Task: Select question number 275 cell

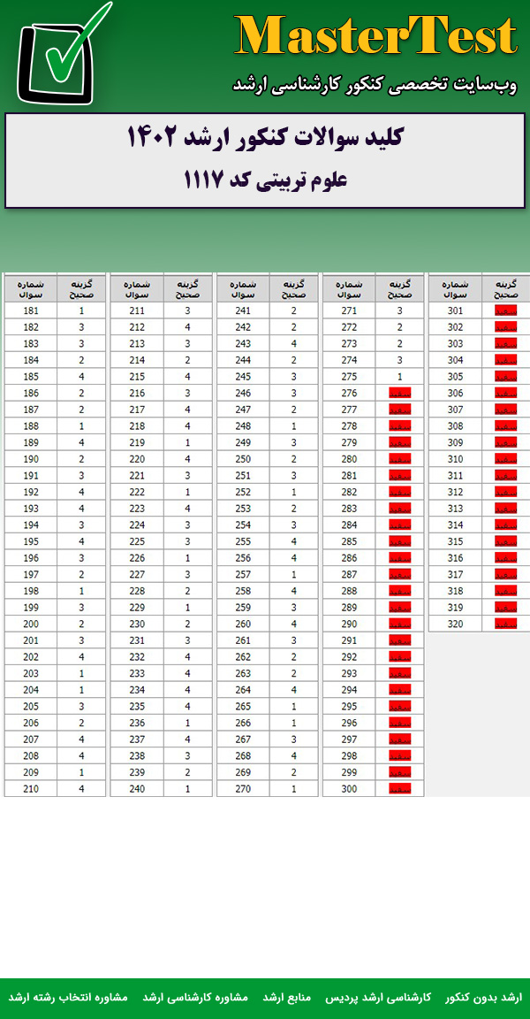Action: (348, 377)
